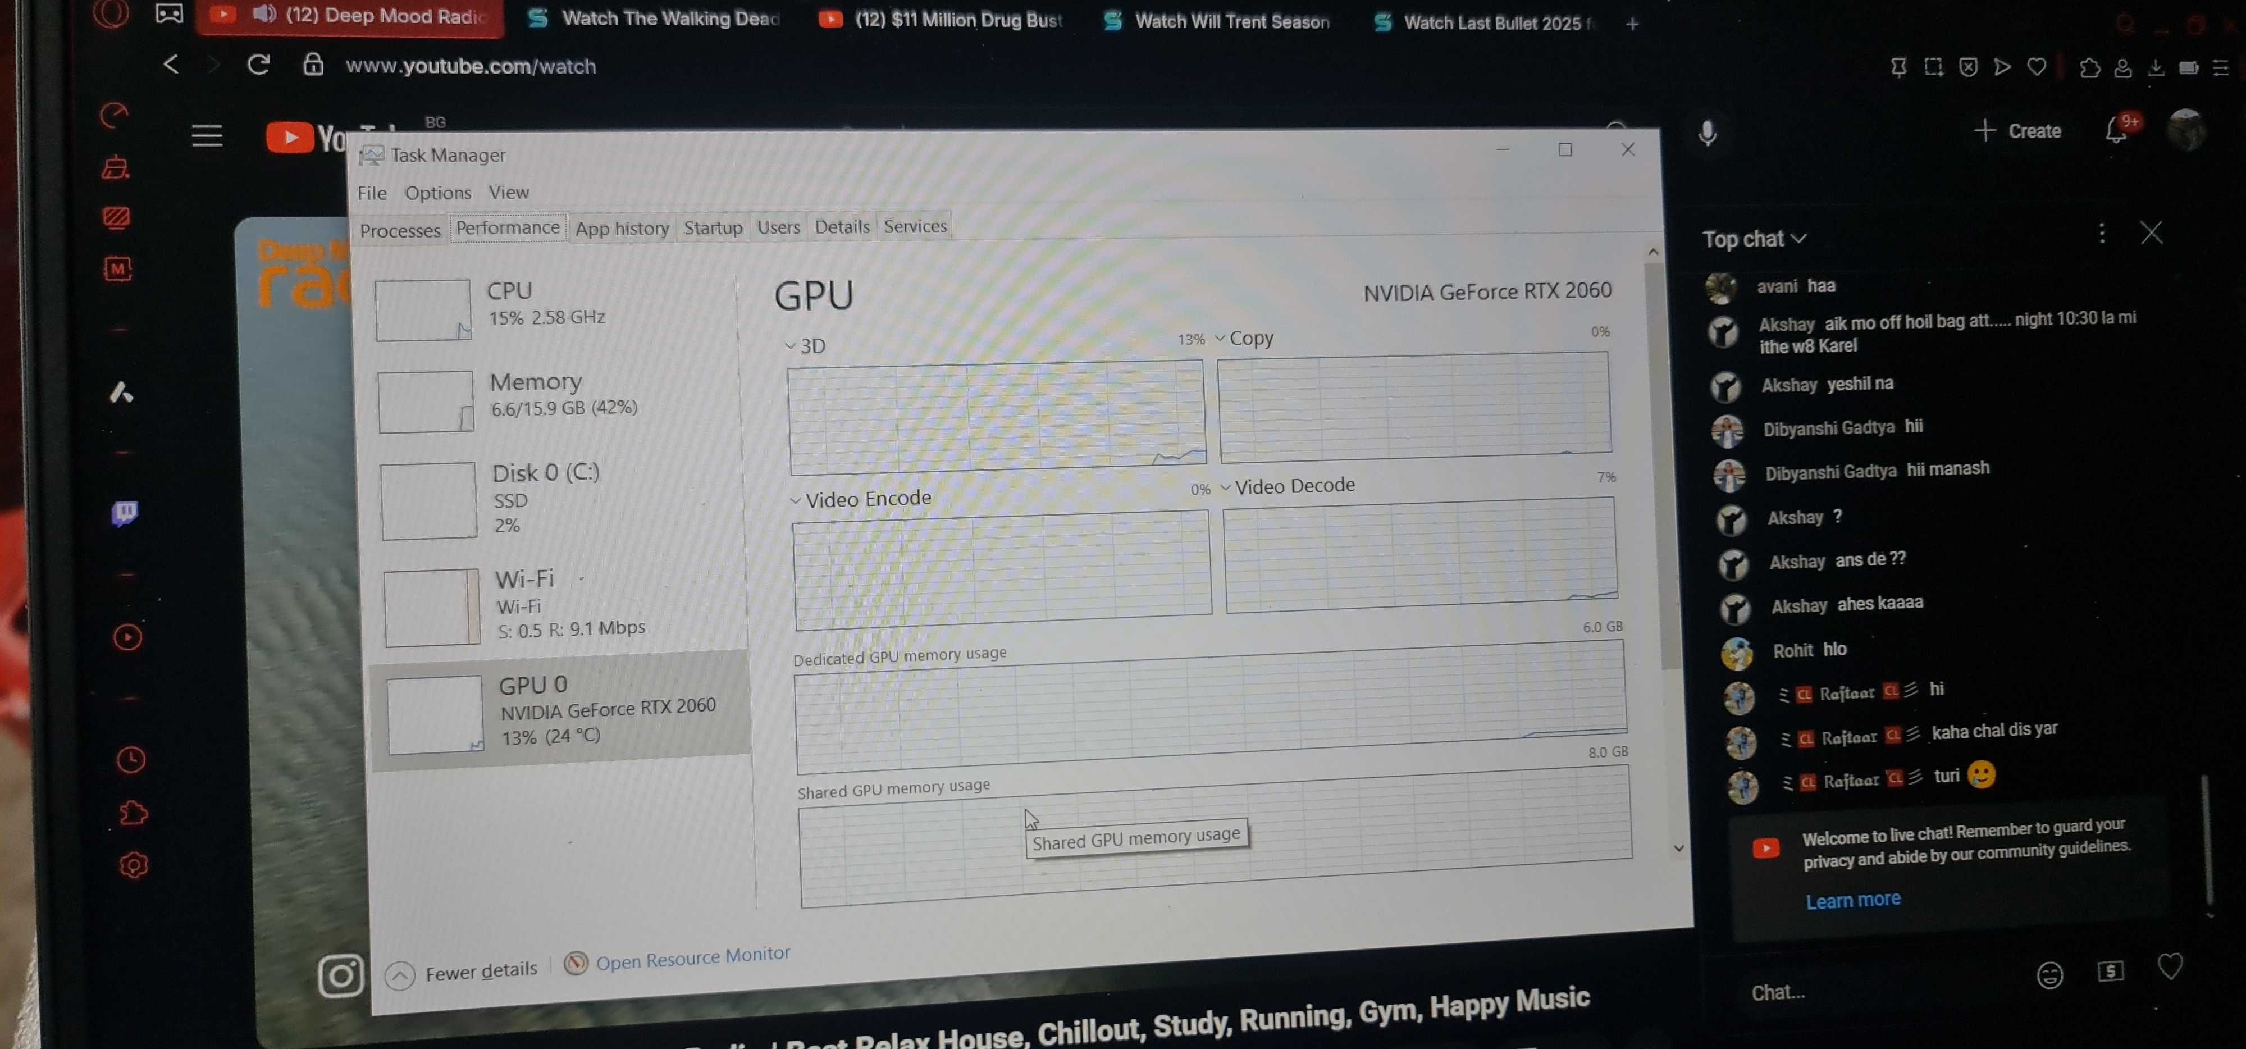The height and width of the screenshot is (1049, 2246).
Task: Click the Instagram icon on the video
Action: pos(340,975)
